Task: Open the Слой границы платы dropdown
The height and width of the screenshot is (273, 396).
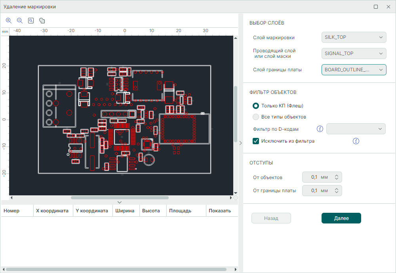Action: [354, 70]
